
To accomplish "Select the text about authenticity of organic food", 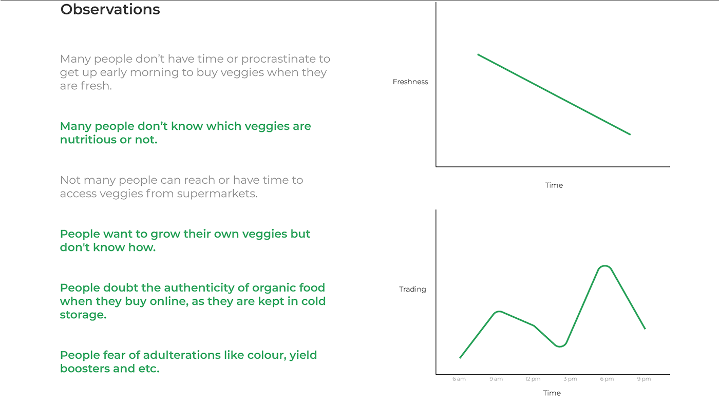I will pyautogui.click(x=193, y=301).
